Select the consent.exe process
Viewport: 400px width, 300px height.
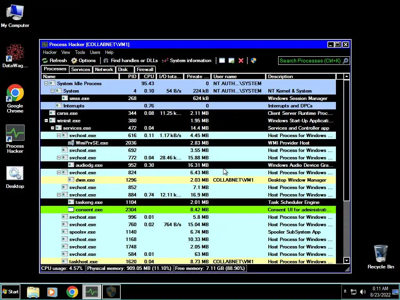(188, 209)
